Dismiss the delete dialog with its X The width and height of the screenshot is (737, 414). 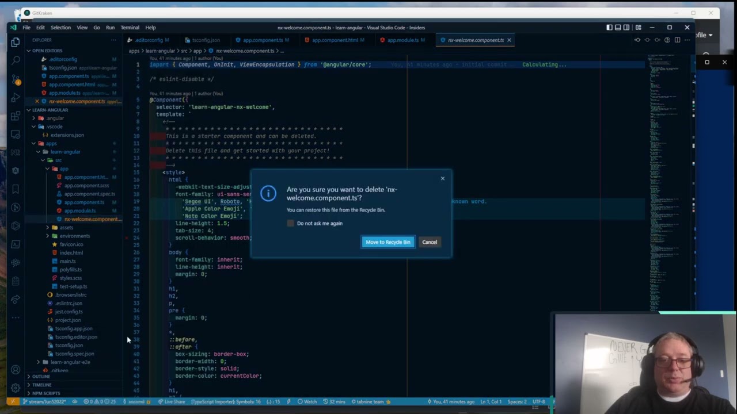pos(443,178)
